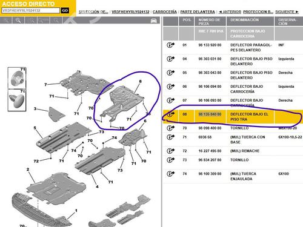
Task: Go to PARTE DELANTERA breadcrumb
Action: click(198, 12)
